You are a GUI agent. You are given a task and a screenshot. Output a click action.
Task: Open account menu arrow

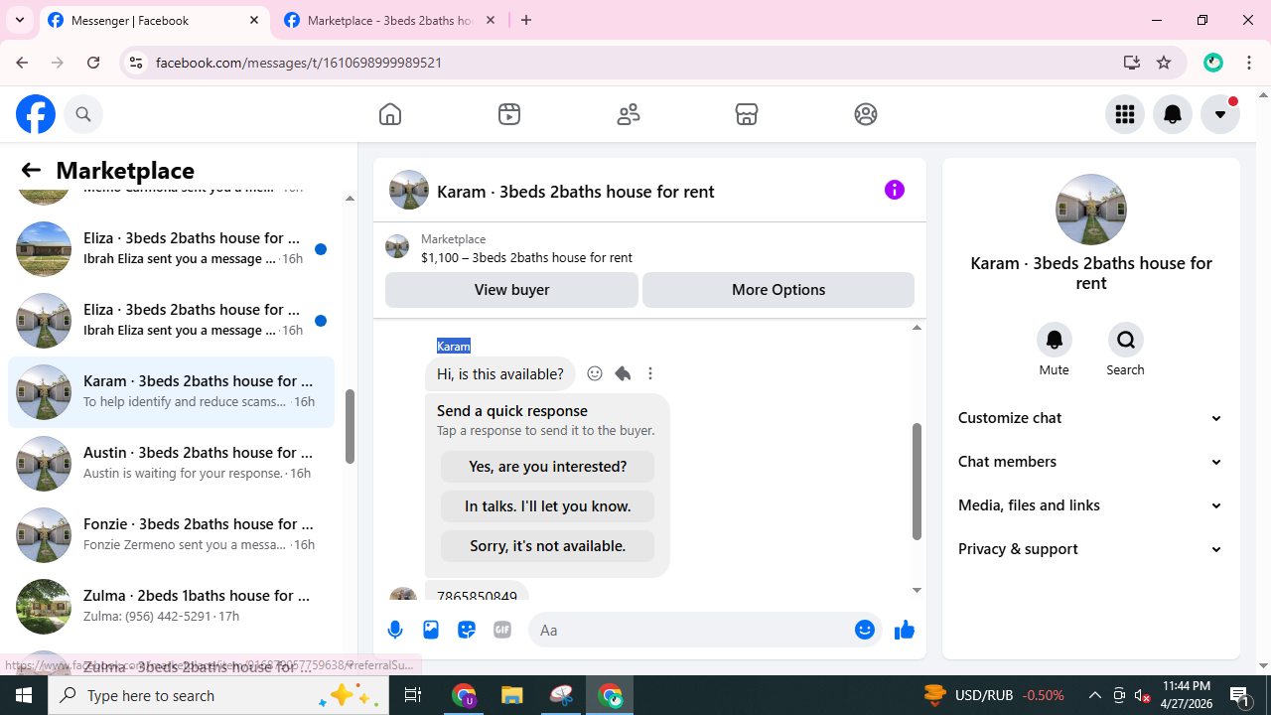1220,114
